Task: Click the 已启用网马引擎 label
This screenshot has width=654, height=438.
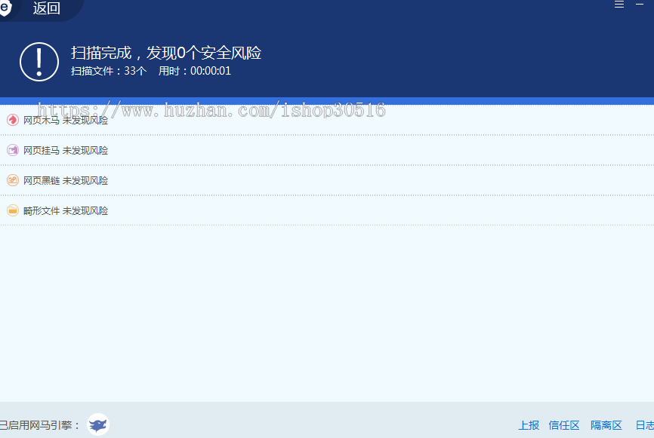Action: (x=39, y=425)
